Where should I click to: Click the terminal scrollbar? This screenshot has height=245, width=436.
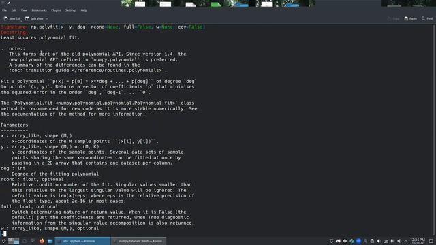coord(435,130)
